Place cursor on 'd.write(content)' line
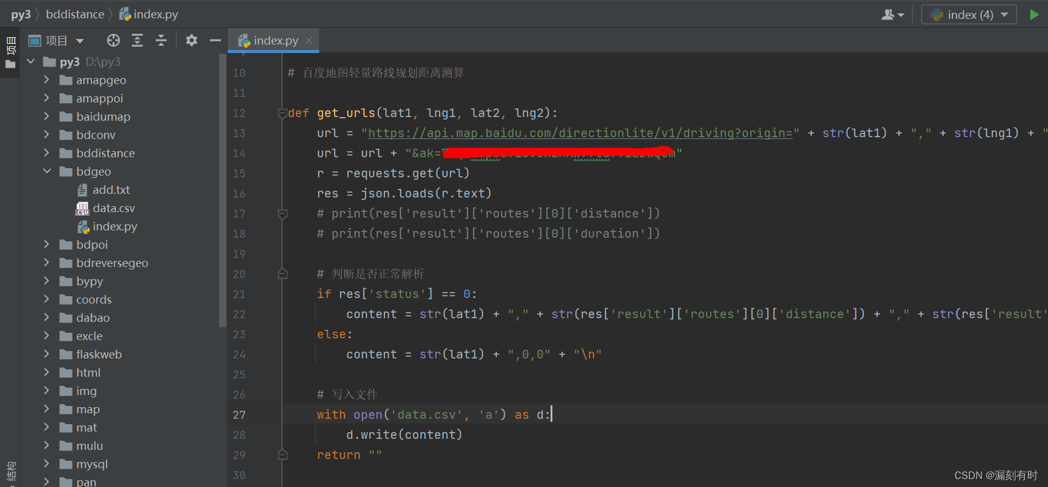1048x487 pixels. (404, 435)
